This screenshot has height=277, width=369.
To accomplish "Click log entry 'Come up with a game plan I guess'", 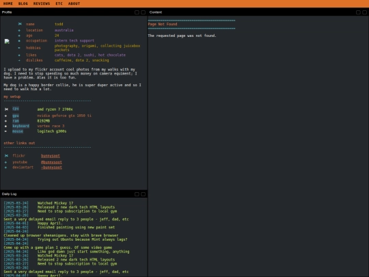I will pos(58,248).
